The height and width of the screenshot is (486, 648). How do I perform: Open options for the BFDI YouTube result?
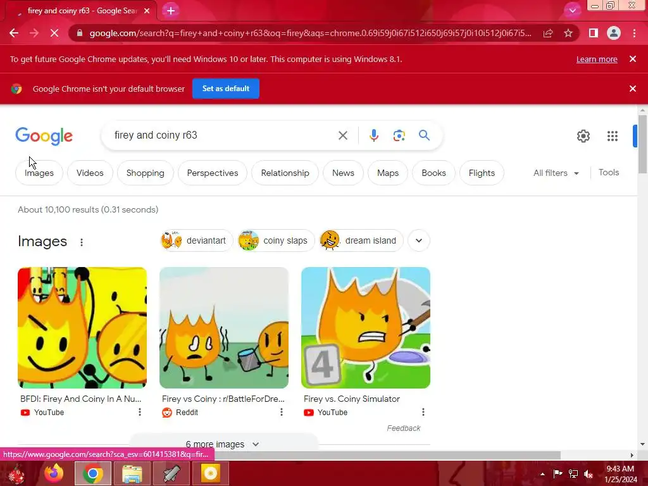tap(140, 412)
